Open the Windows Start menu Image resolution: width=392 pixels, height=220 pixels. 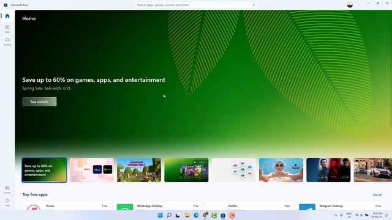coord(160,215)
